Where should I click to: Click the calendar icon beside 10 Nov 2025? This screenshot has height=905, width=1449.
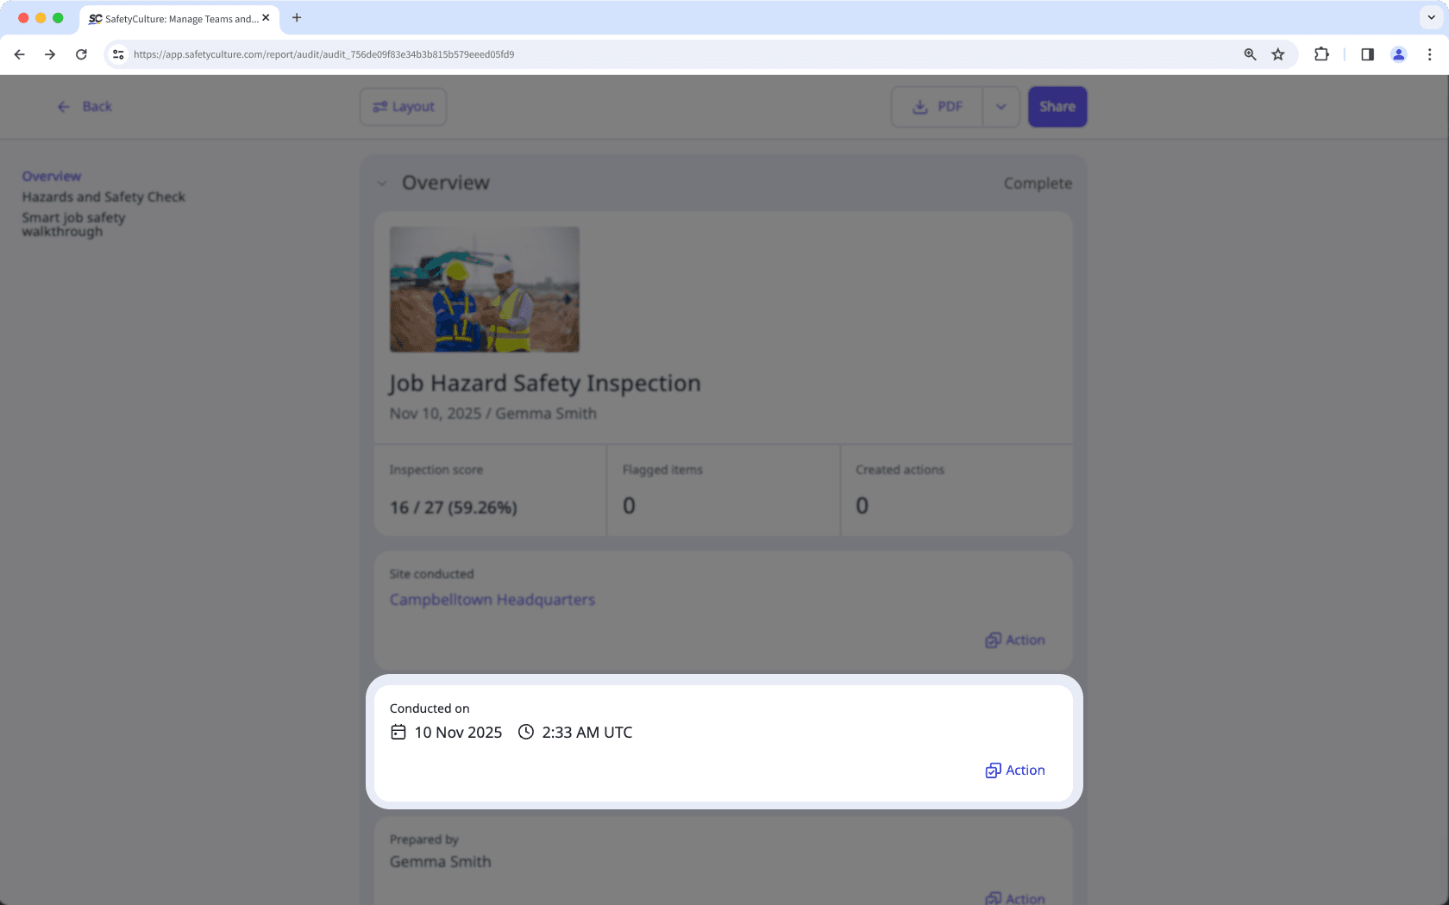click(398, 732)
